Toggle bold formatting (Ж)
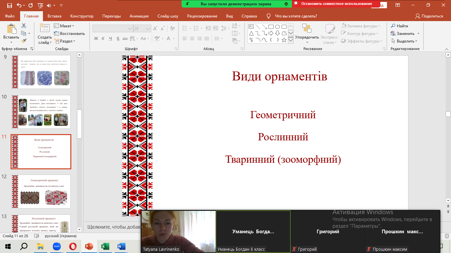The width and height of the screenshot is (451, 253). pos(96,39)
